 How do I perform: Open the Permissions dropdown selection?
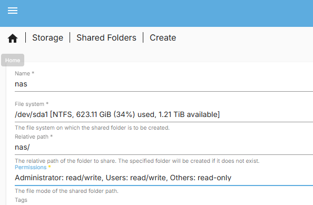click(164, 178)
